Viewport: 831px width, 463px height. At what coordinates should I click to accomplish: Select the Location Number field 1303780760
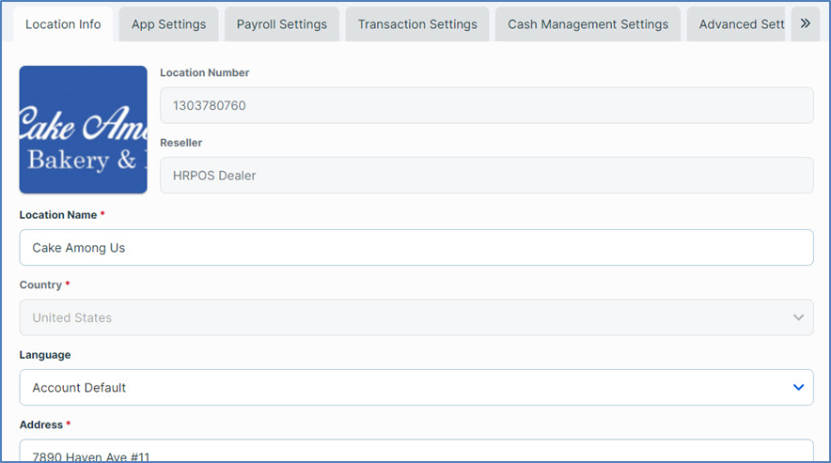coord(486,105)
